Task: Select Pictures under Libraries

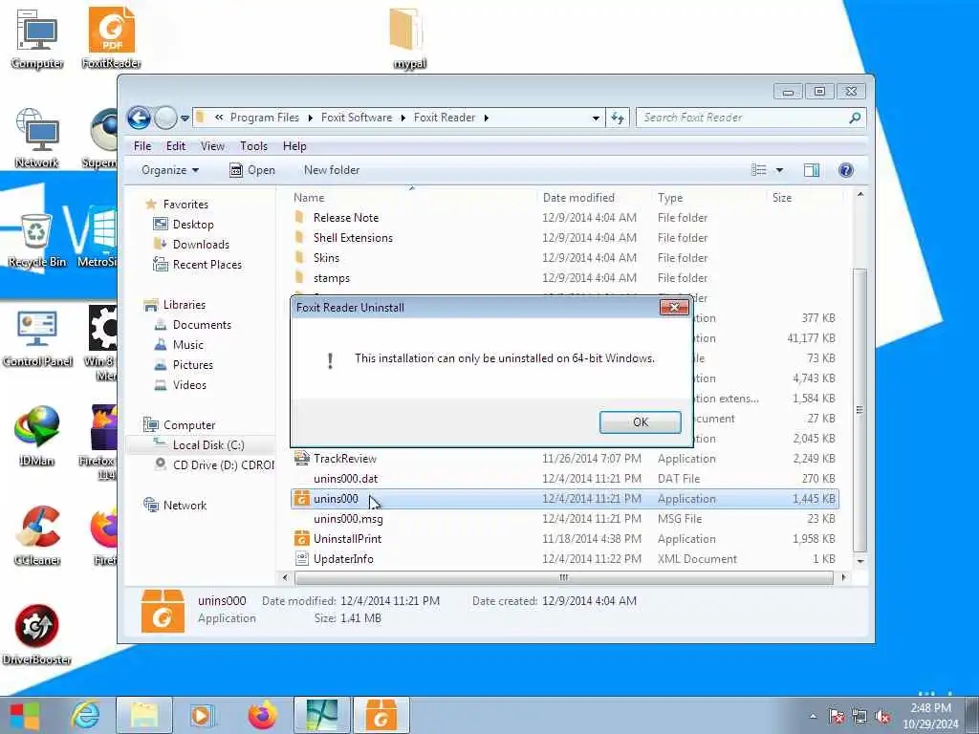Action: (193, 364)
